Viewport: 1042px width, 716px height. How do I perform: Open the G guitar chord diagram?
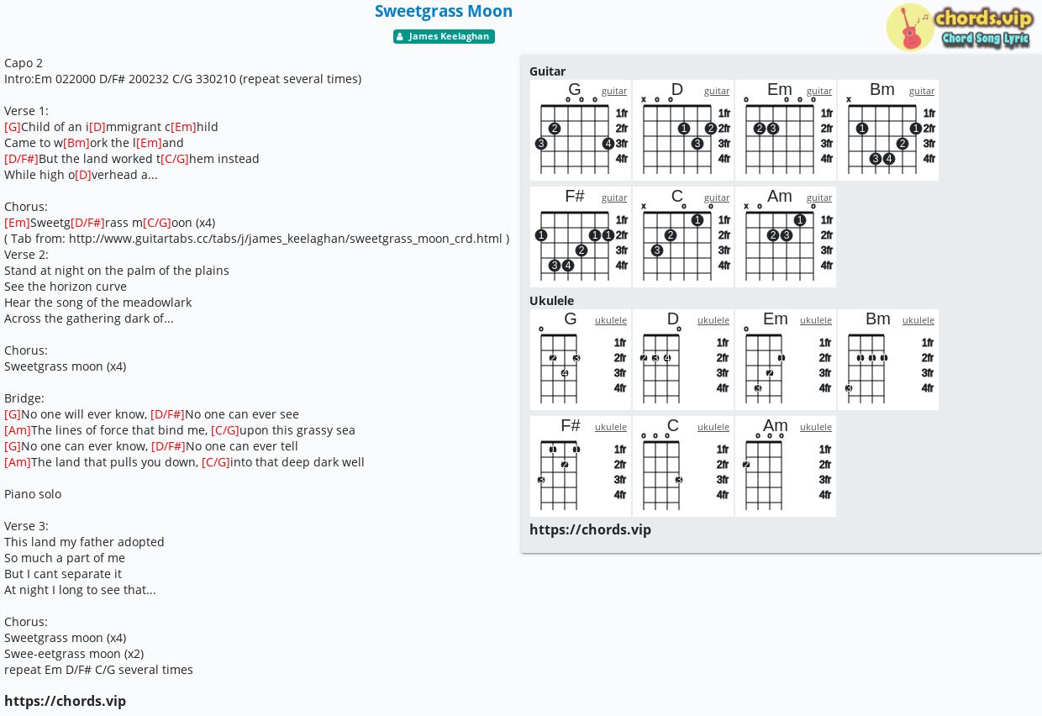[x=581, y=130]
